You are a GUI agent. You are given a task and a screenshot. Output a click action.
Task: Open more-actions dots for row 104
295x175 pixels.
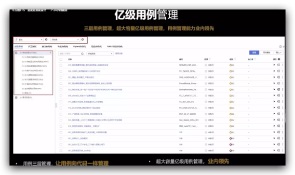click(x=282, y=150)
